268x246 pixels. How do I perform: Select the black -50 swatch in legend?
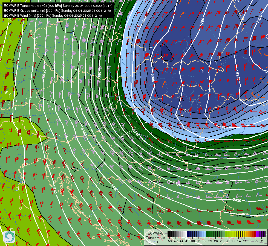point(169,234)
